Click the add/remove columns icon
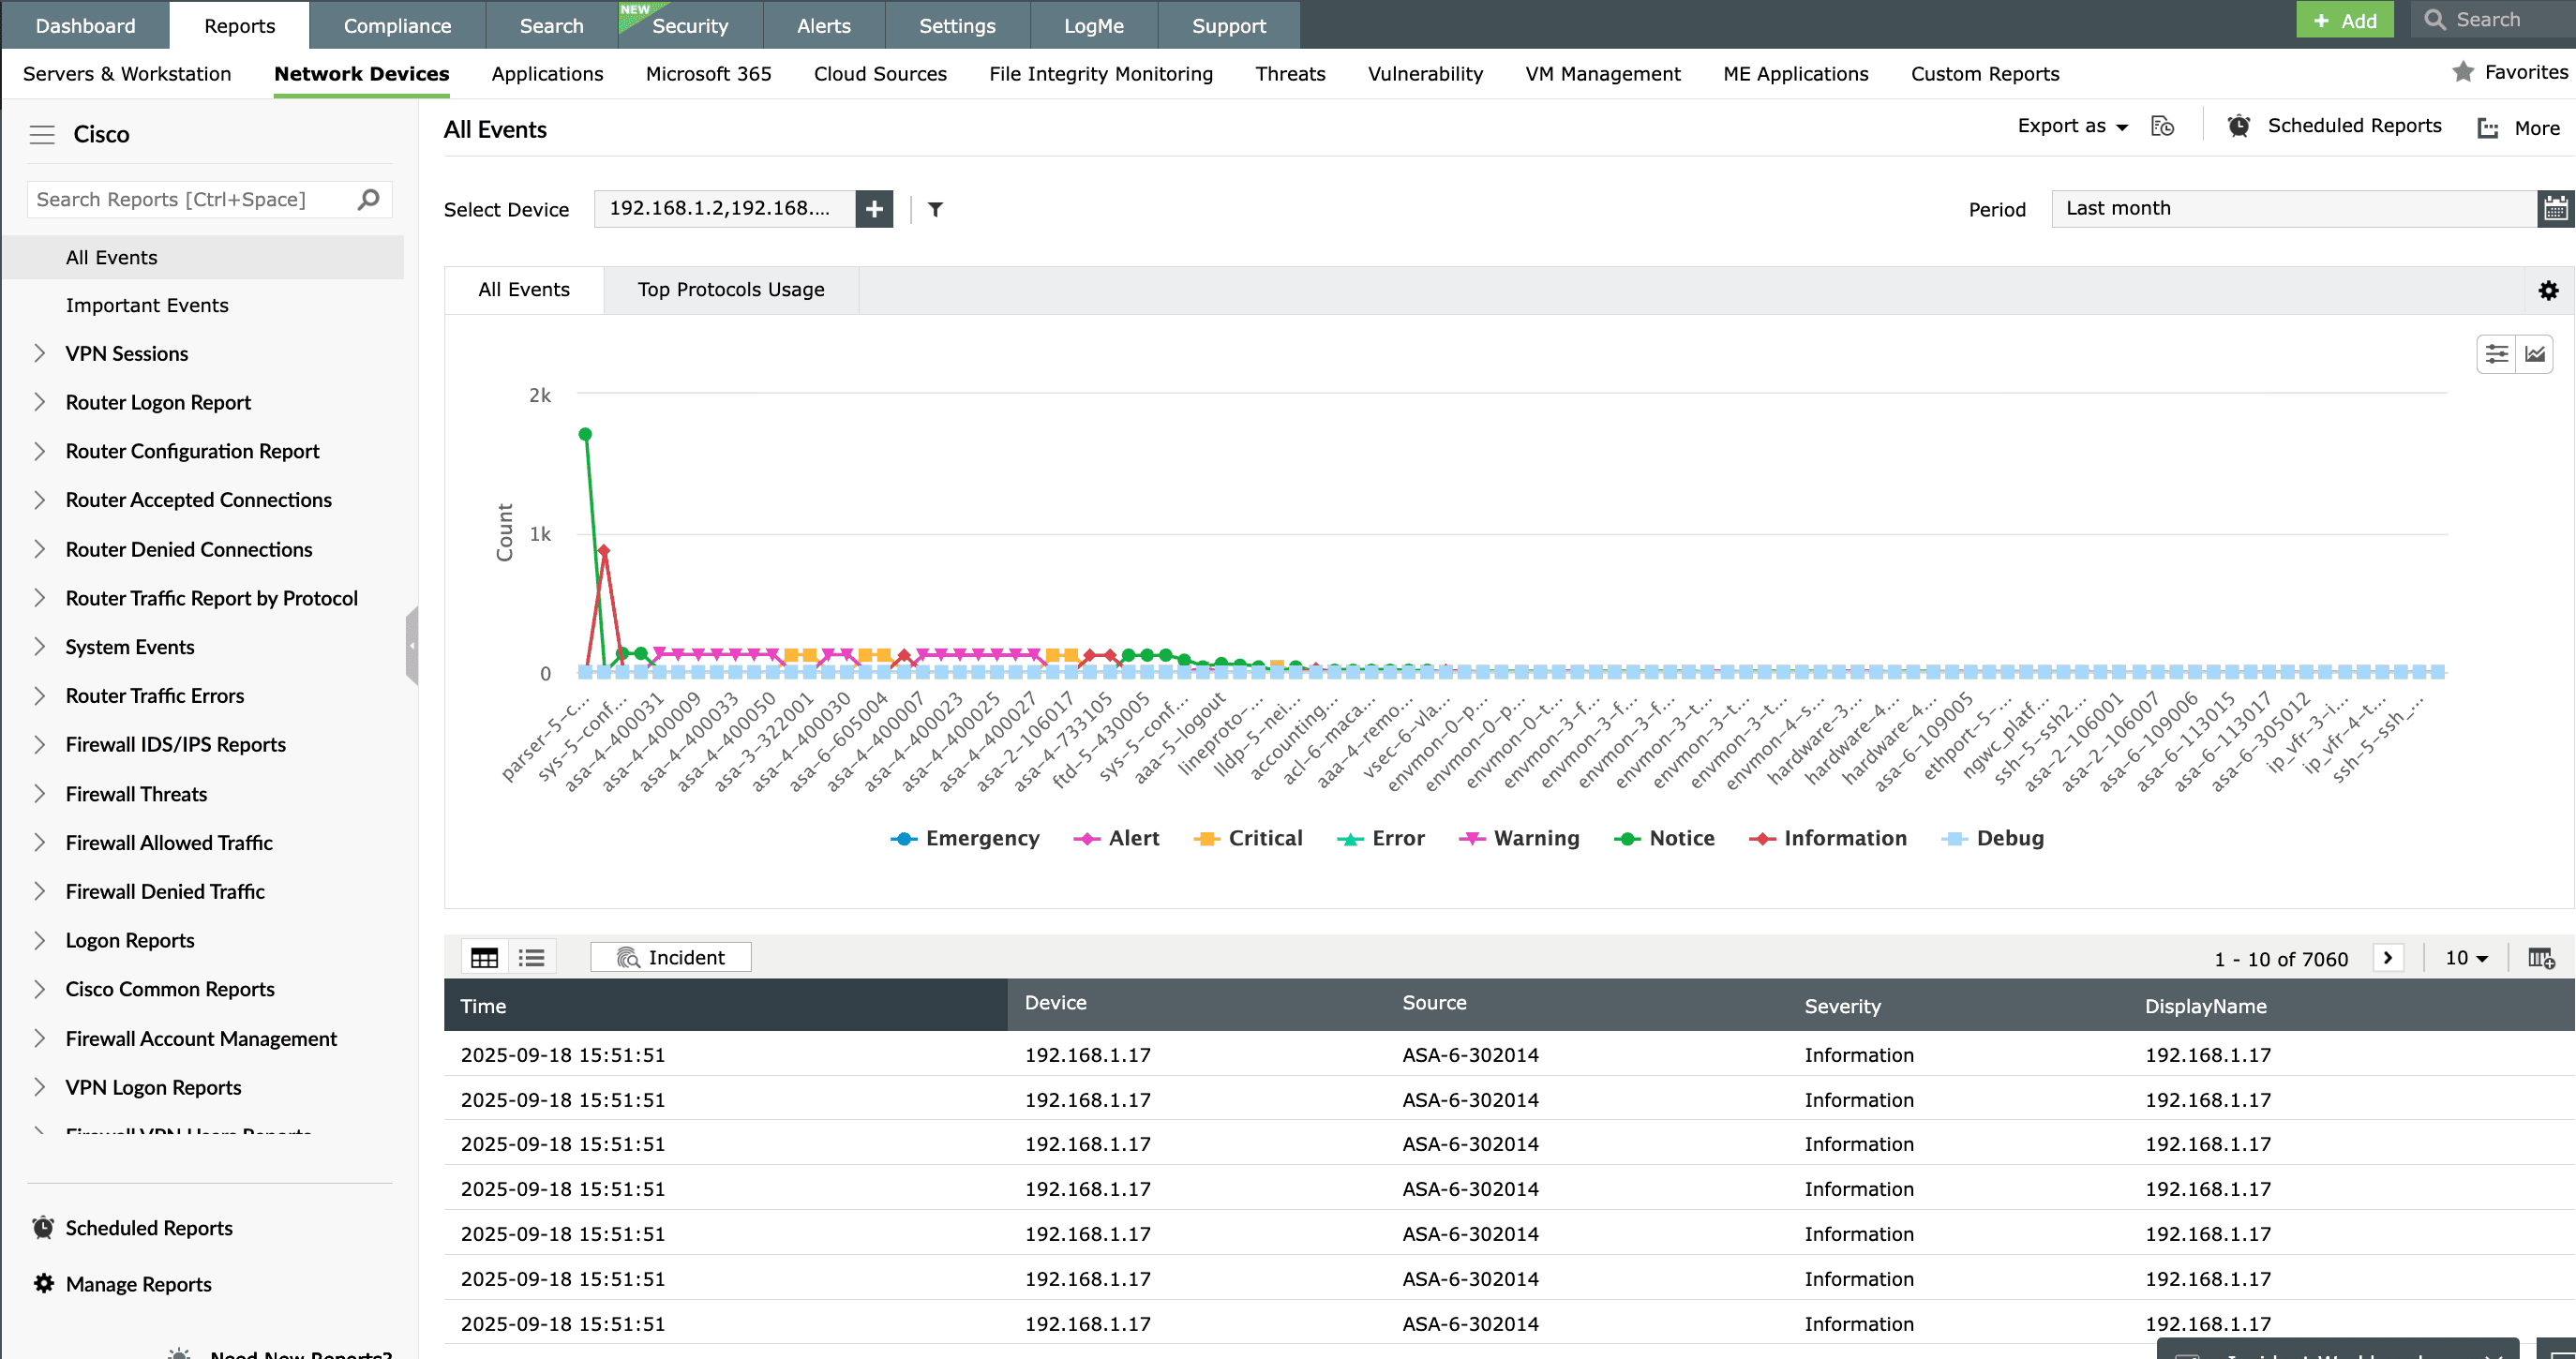This screenshot has height=1359, width=2576. tap(2541, 958)
